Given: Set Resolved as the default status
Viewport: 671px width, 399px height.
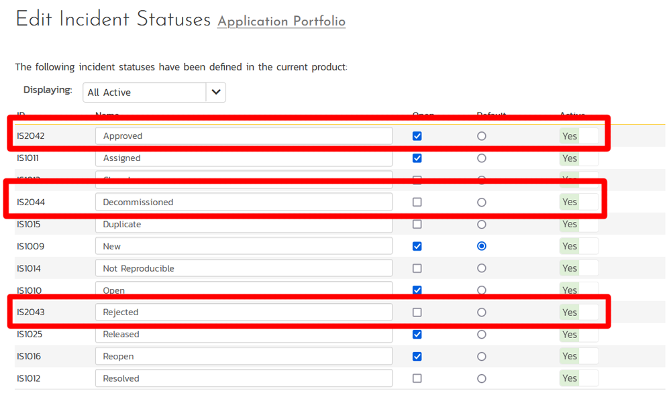Looking at the screenshot, I should pyautogui.click(x=482, y=378).
